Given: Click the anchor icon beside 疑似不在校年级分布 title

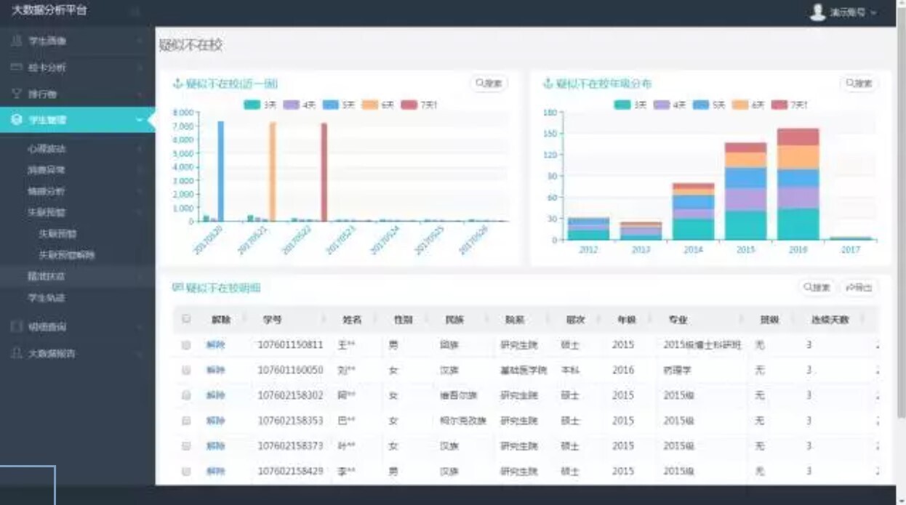Looking at the screenshot, I should point(548,84).
